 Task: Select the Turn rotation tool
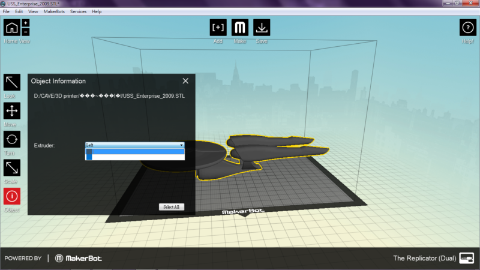pyautogui.click(x=12, y=139)
